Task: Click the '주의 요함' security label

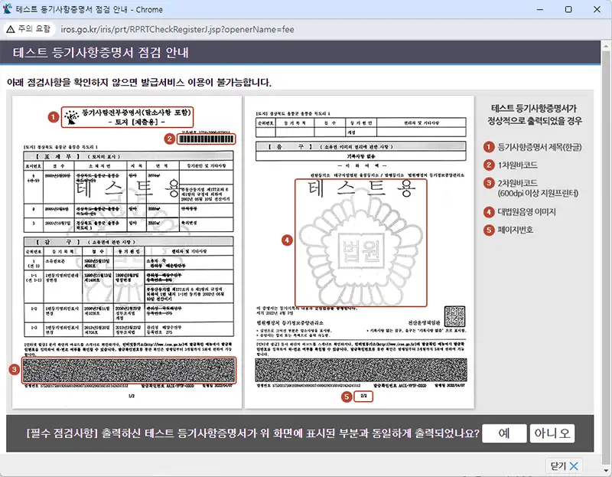Action: pyautogui.click(x=34, y=29)
